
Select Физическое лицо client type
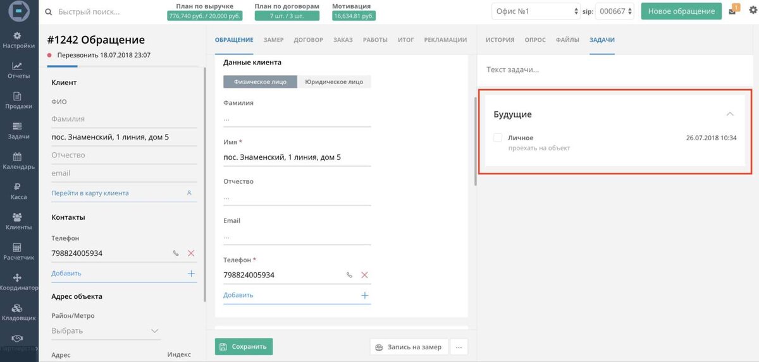pos(260,81)
